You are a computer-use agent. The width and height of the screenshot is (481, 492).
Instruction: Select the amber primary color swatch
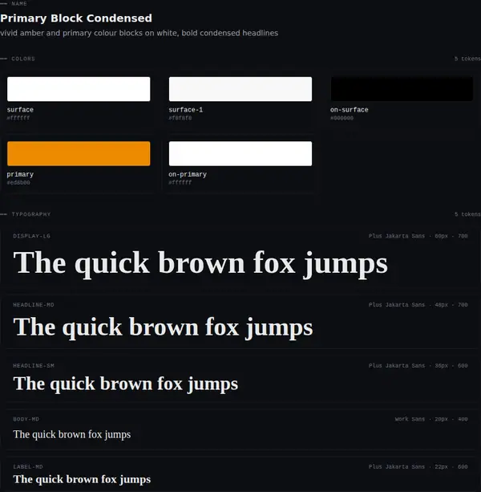pyautogui.click(x=79, y=153)
